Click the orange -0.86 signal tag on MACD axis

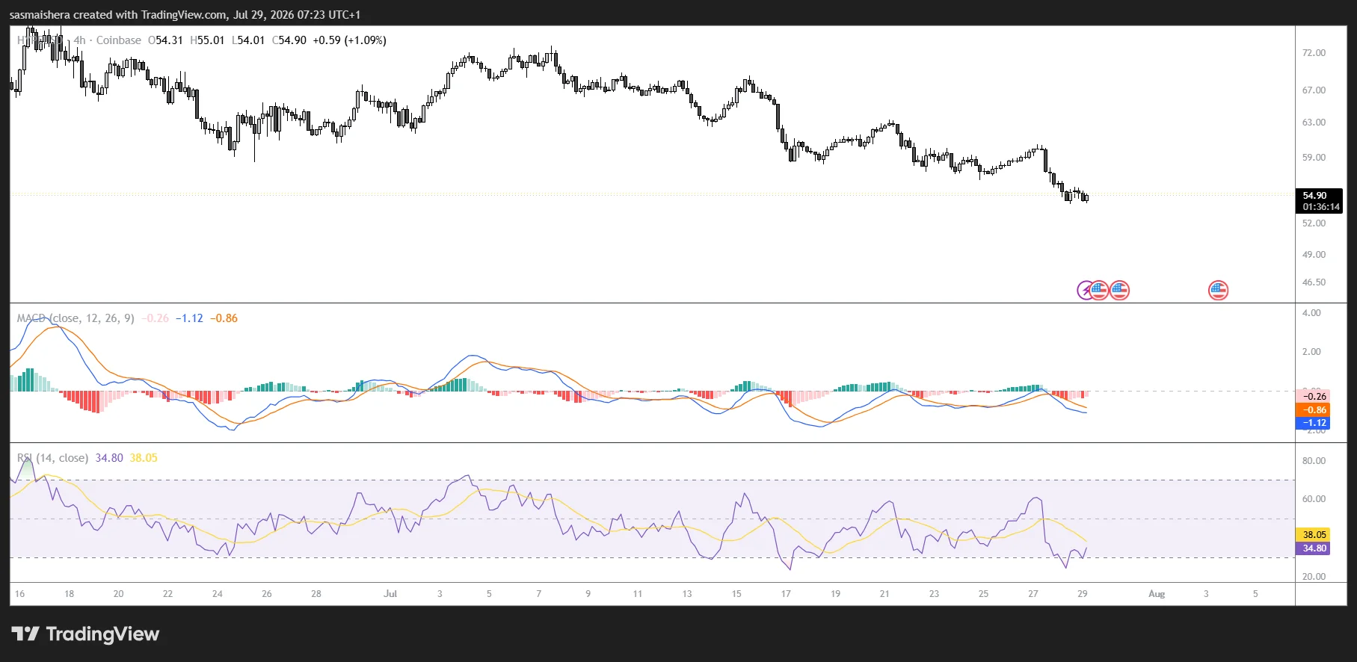pyautogui.click(x=1313, y=410)
